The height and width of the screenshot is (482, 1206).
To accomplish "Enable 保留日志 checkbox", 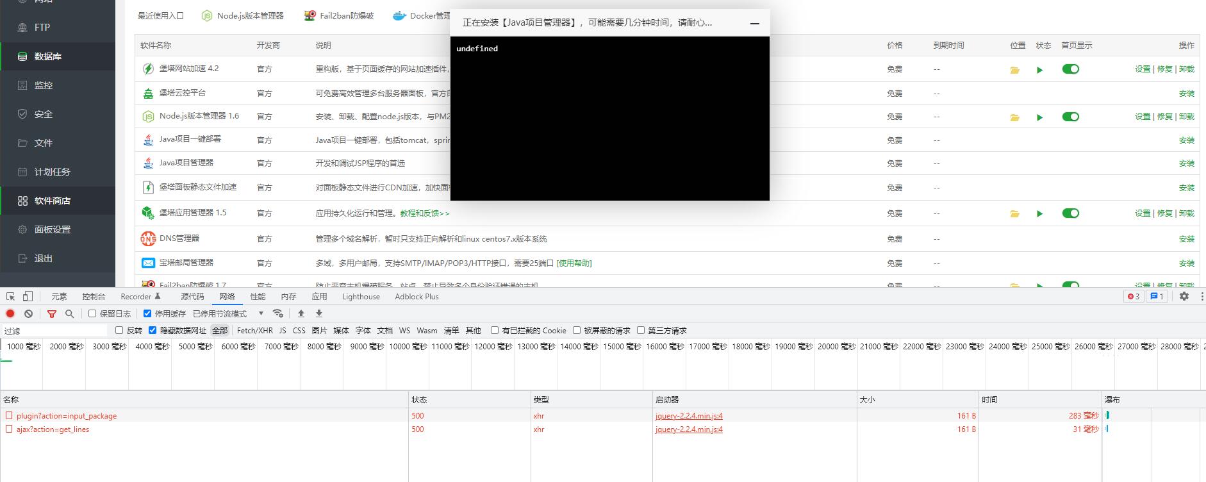I will [92, 313].
